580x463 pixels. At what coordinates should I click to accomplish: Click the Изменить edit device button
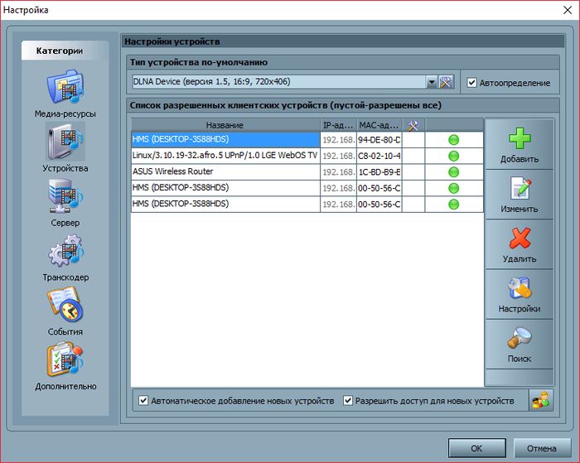[x=519, y=193]
